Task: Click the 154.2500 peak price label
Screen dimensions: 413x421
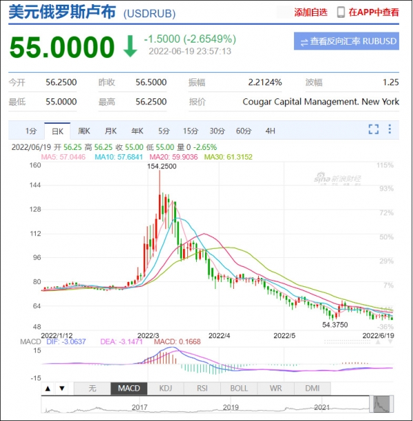Action: [x=162, y=166]
